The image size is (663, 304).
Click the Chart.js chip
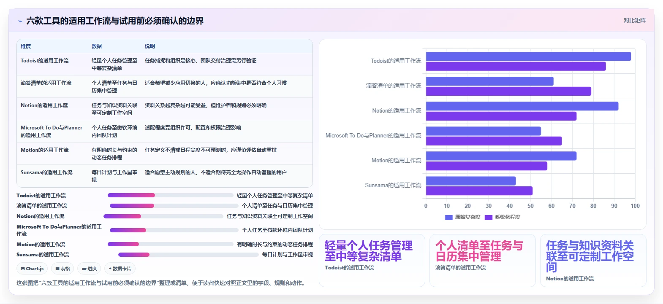(x=33, y=269)
